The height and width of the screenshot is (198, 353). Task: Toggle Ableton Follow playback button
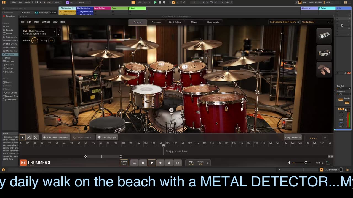[133, 2]
